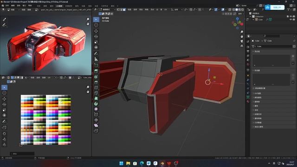Screen dimensions: 297x167
Task: Collapse the Collection row in the outliner
Action: point(250,17)
